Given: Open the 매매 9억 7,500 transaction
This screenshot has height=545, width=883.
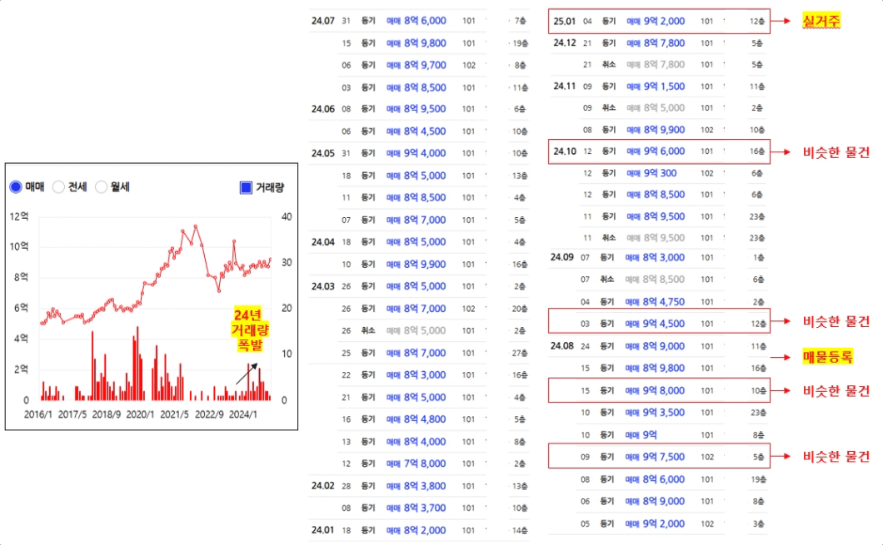Looking at the screenshot, I should coord(656,457).
